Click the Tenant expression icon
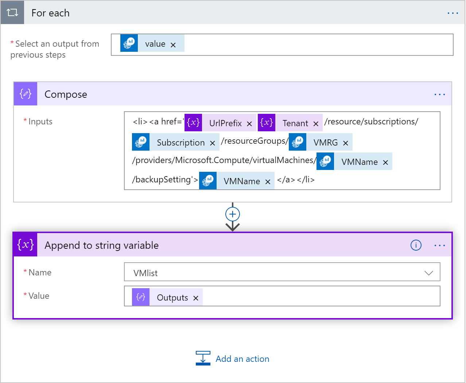466x383 pixels. (x=267, y=123)
